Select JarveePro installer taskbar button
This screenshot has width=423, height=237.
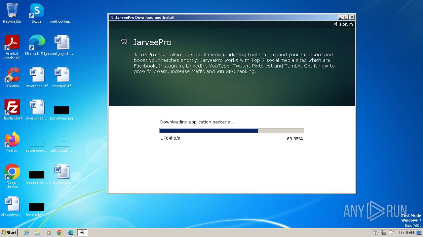click(82, 233)
